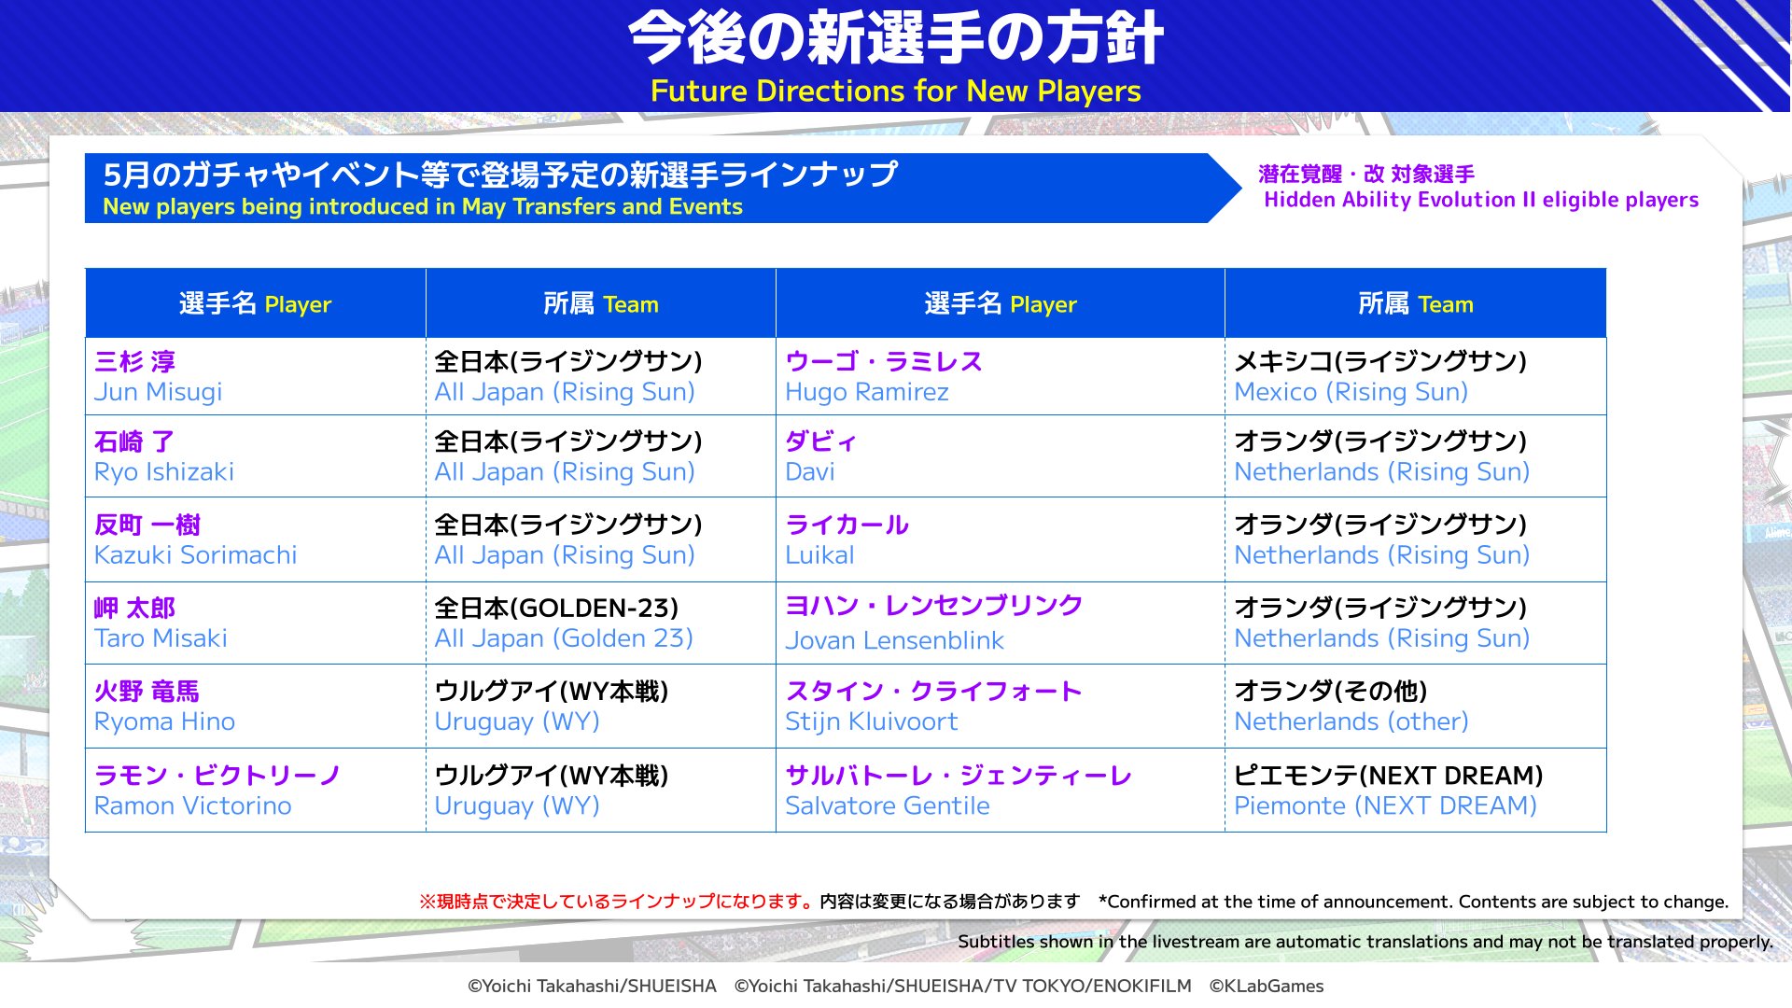
Task: Click the Jun Misugi player cell
Action: 255,376
